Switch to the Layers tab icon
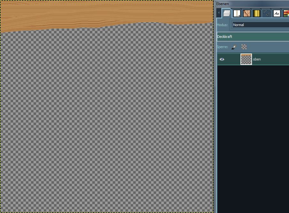The image size is (289, 213). pyautogui.click(x=227, y=13)
